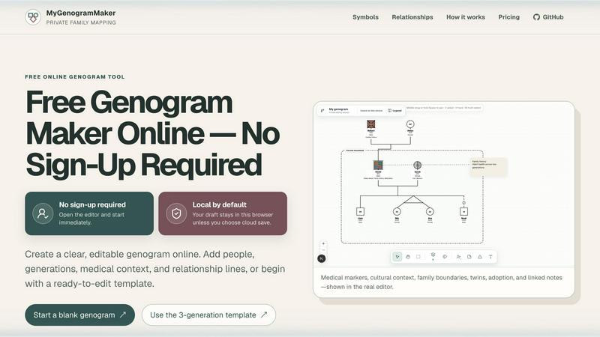Click the black round button at preview corner

[322, 258]
